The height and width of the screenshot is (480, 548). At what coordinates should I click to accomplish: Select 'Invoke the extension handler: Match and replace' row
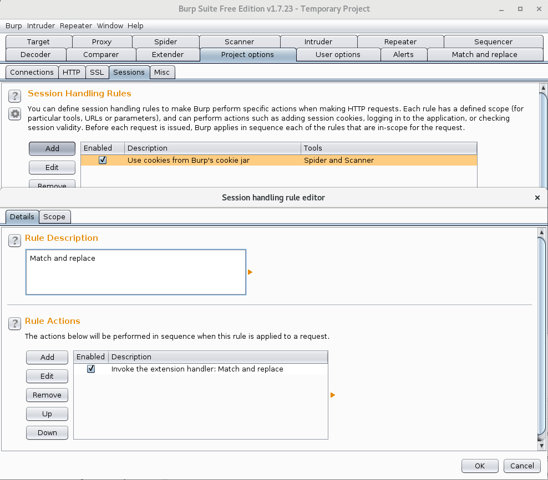201,369
